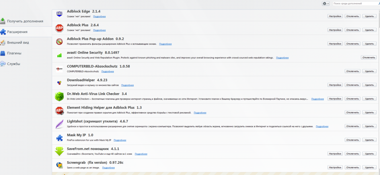Remove Adblock Plus 2.6.4

coord(369,30)
